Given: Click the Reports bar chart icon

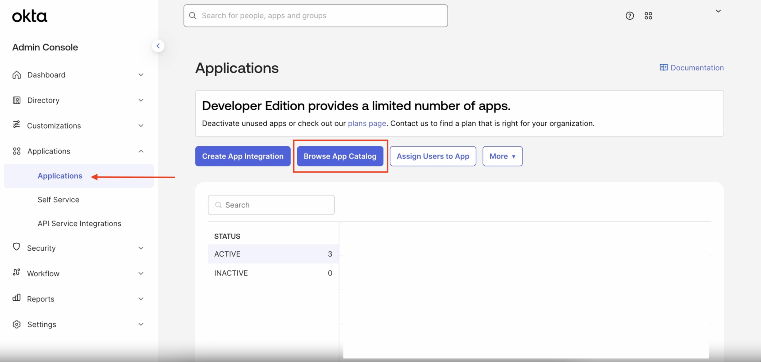Looking at the screenshot, I should point(17,298).
